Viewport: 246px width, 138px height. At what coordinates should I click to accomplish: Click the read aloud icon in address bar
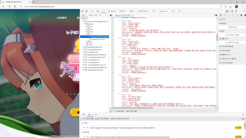click(x=221, y=7)
